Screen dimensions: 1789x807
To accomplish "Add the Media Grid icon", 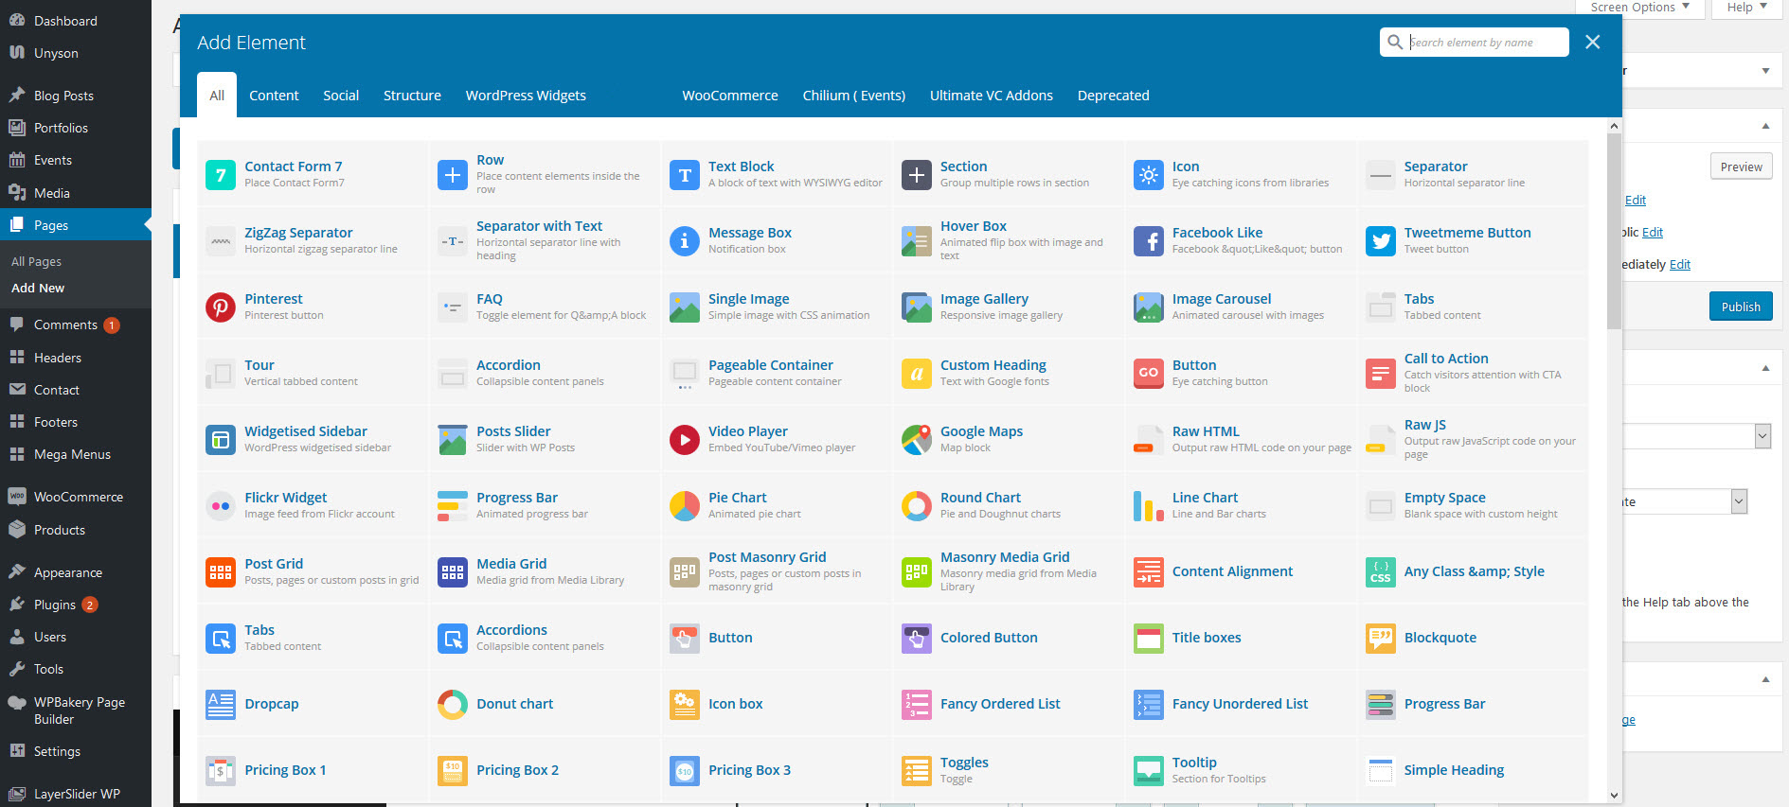I will 453,572.
